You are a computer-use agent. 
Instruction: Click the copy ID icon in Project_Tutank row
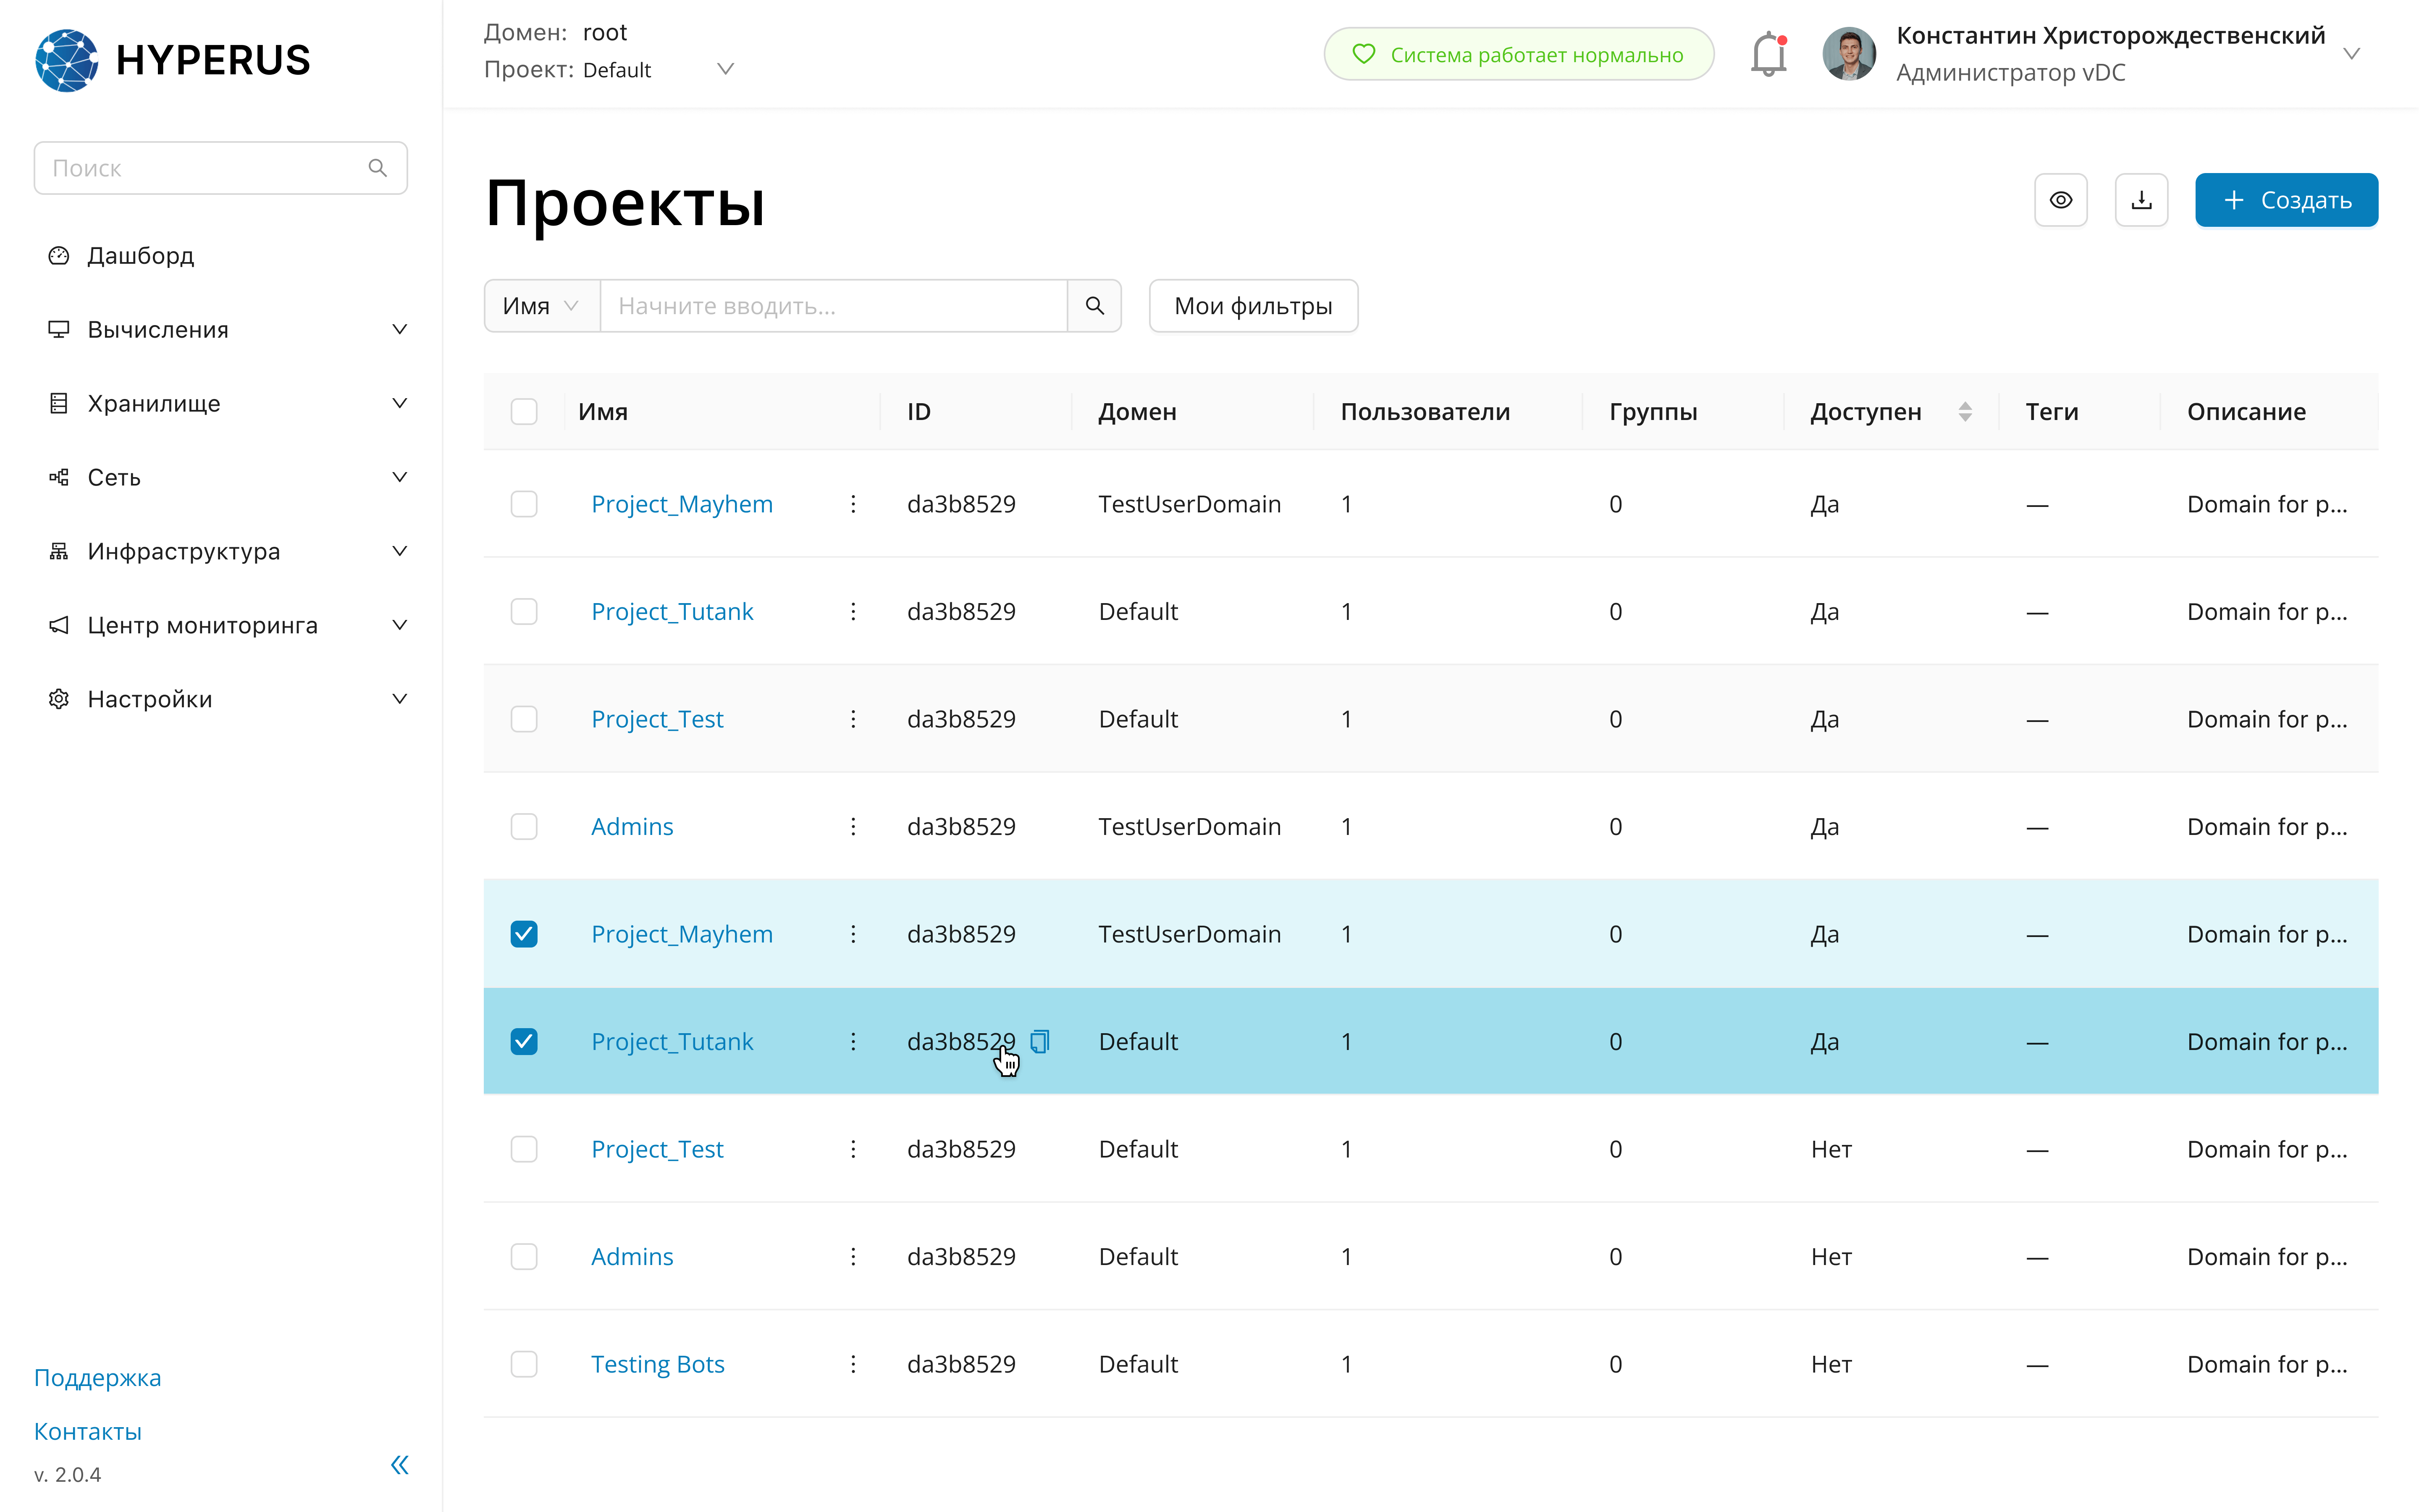coord(1039,1041)
